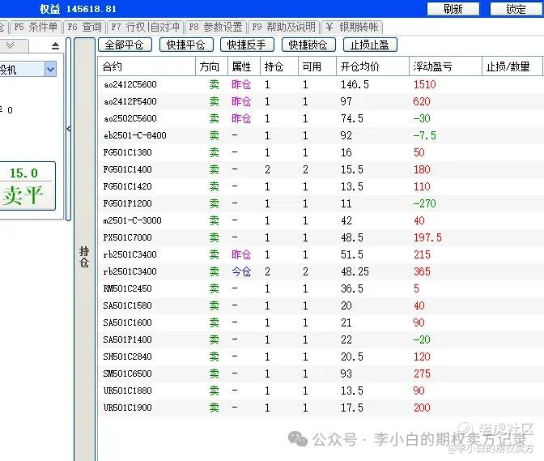Open the ¥ 银期转帐 tab
The image size is (544, 461).
(x=352, y=27)
